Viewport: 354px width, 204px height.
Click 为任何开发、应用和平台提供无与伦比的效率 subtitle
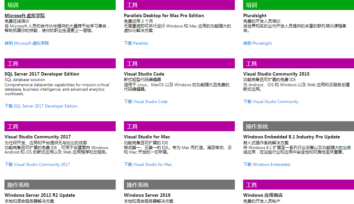[x=46, y=143]
